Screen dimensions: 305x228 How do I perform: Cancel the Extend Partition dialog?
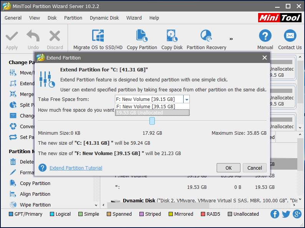(254, 168)
